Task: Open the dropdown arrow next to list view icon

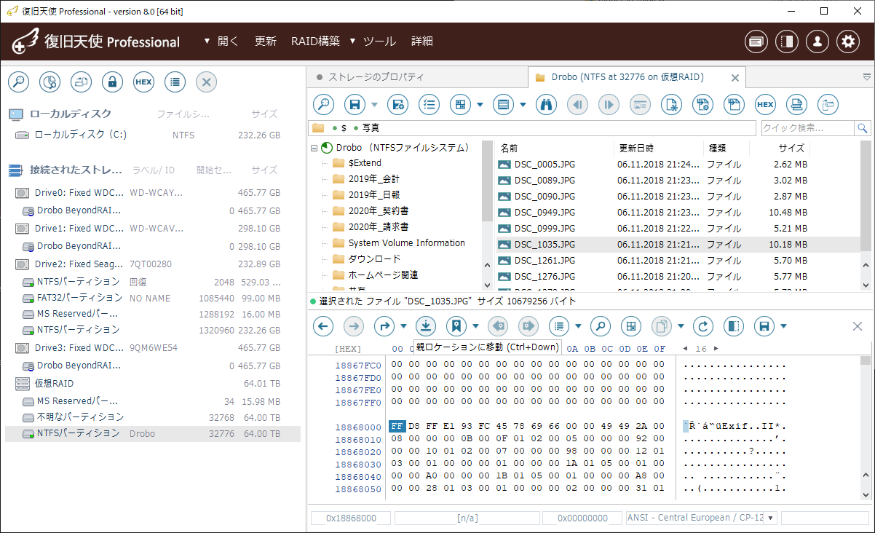Action: tap(523, 105)
